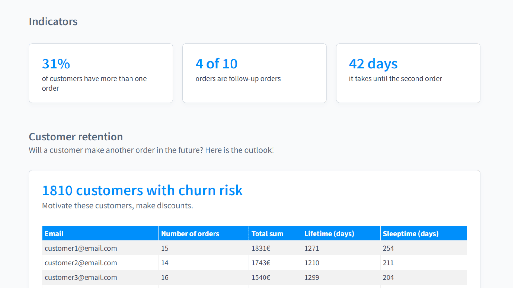Click the retention outlook description text

[151, 150]
